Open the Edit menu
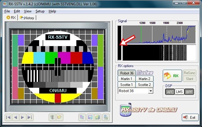Viewport: 202px width, 127px height. point(17,11)
